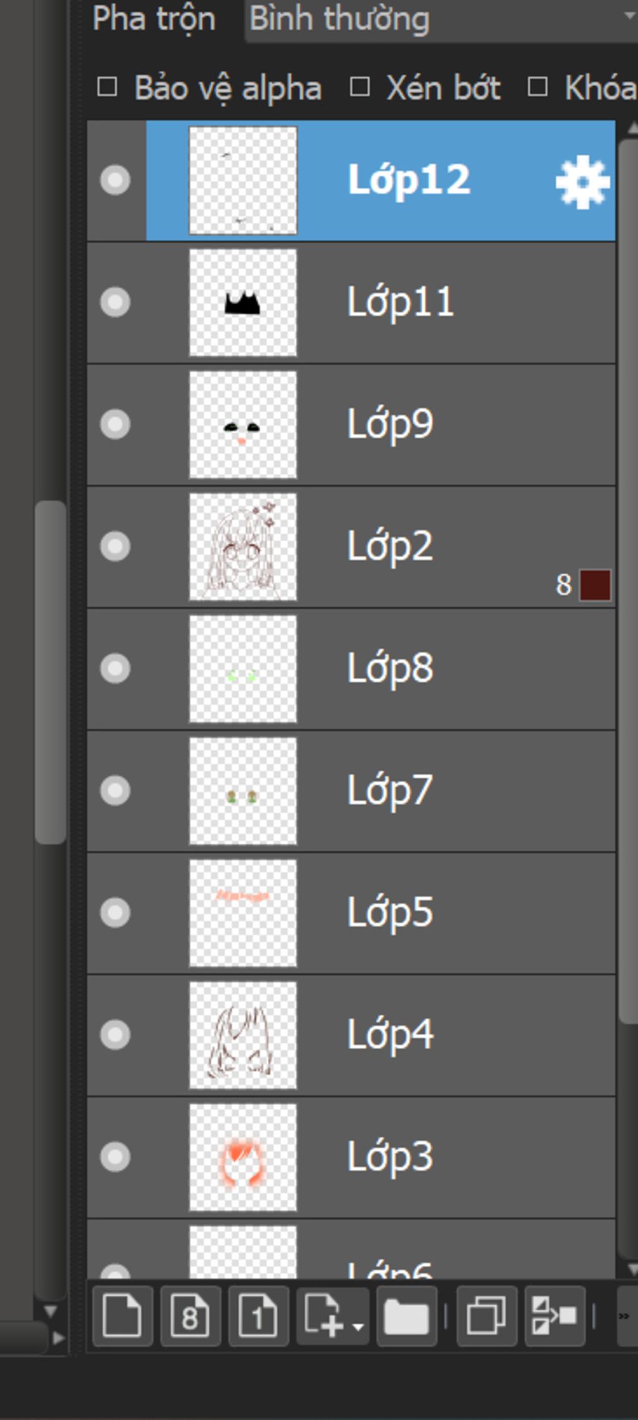Select the Lớp2 layer
Image resolution: width=638 pixels, height=1420 pixels.
tap(351, 547)
